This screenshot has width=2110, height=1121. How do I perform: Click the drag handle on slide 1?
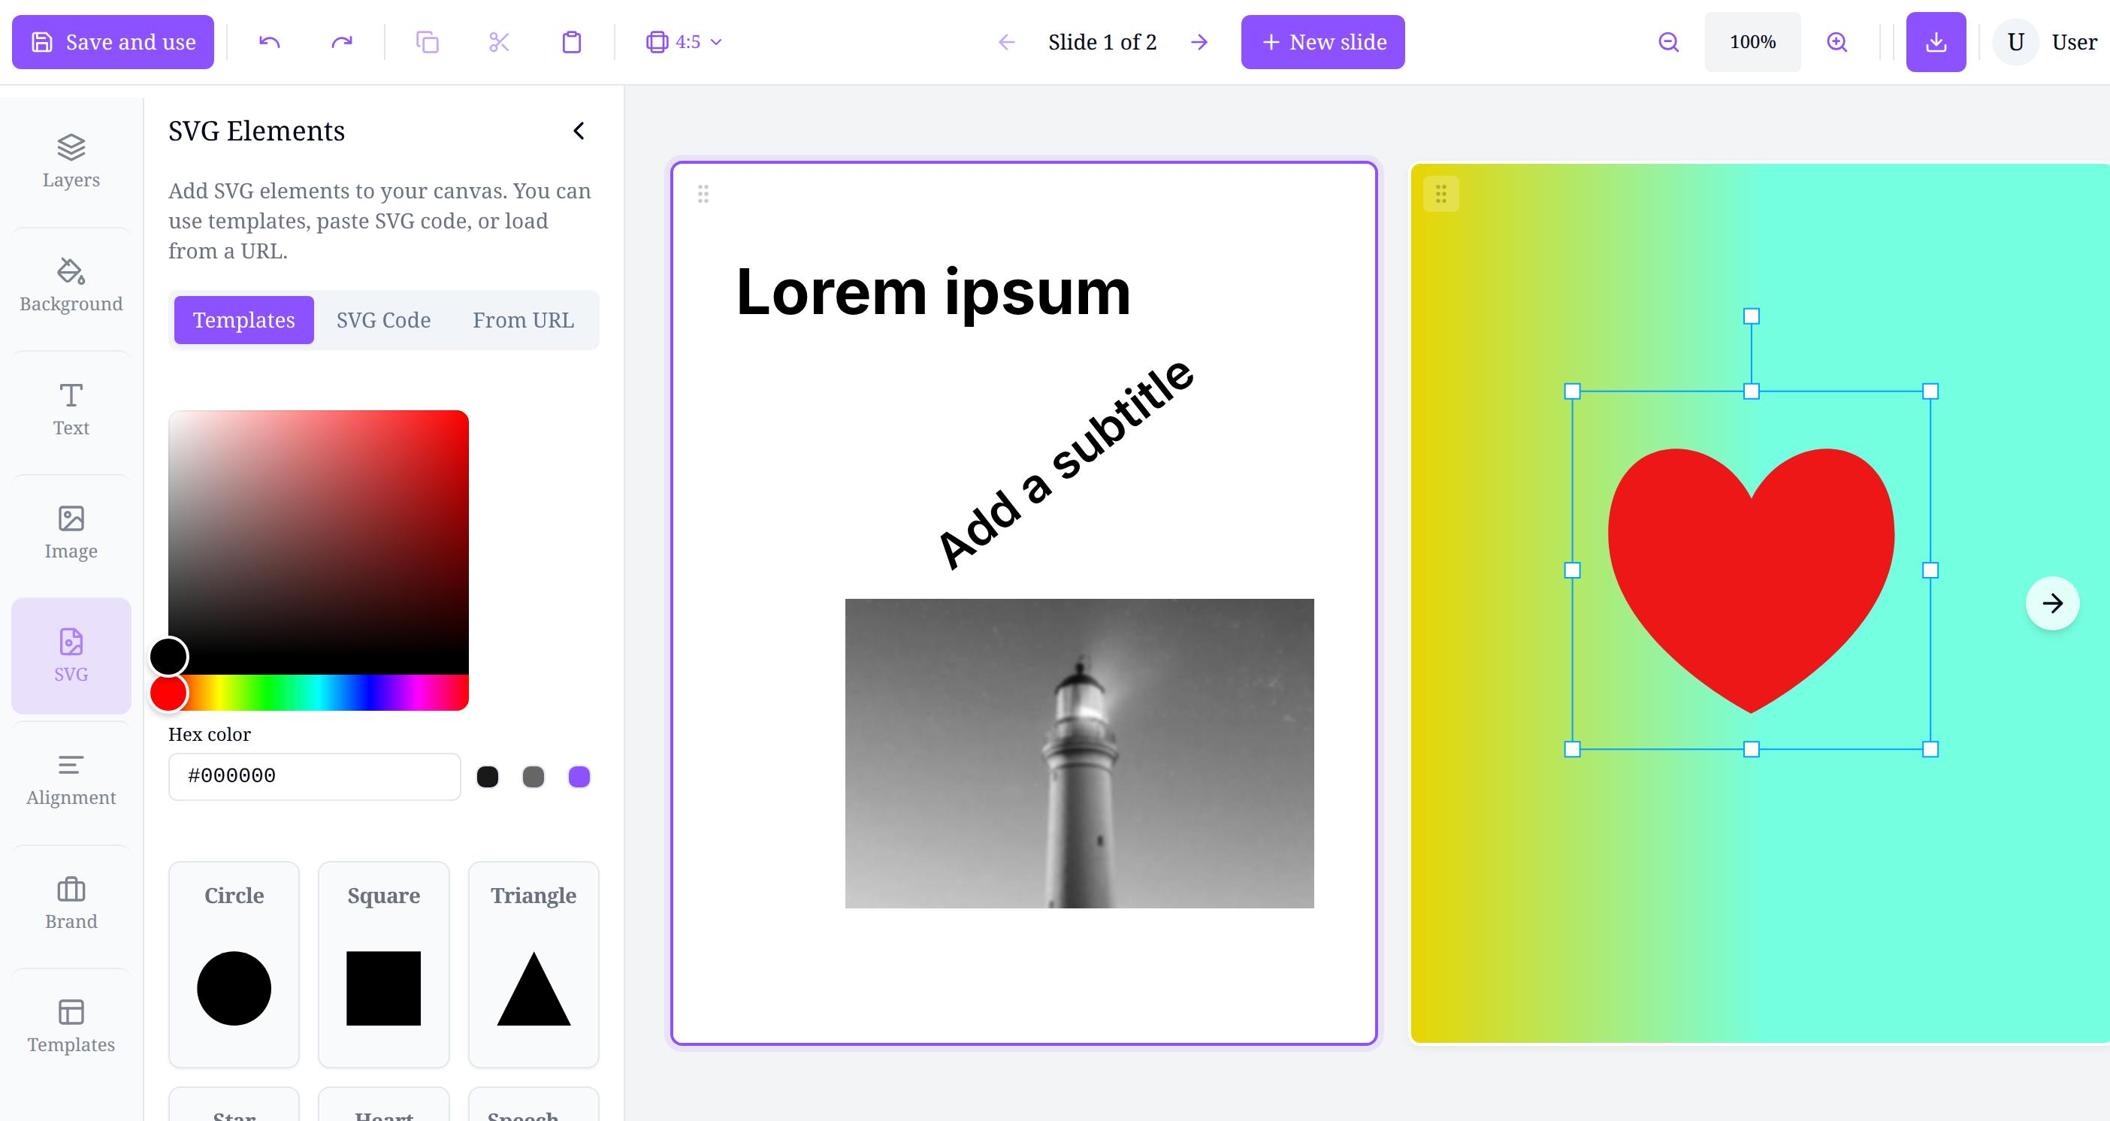tap(703, 194)
